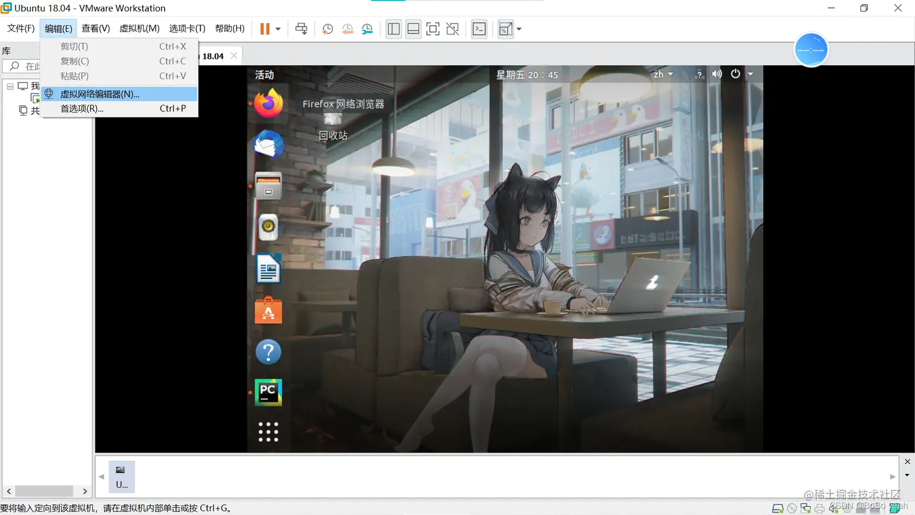Click the printer status icon
The height and width of the screenshot is (515, 915).
pos(819,508)
